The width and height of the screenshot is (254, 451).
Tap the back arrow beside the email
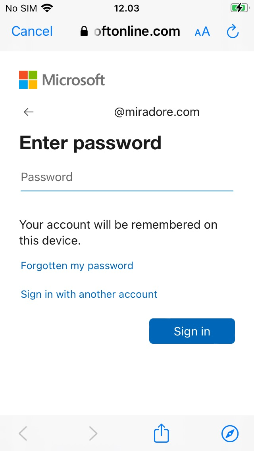[x=29, y=112]
